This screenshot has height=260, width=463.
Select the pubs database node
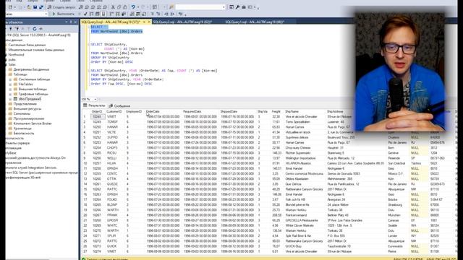(12, 59)
